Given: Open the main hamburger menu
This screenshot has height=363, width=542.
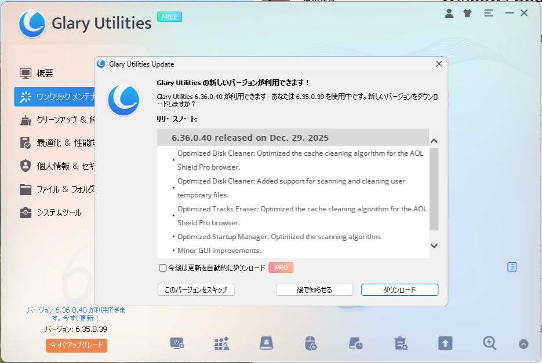Looking at the screenshot, I should [x=489, y=13].
